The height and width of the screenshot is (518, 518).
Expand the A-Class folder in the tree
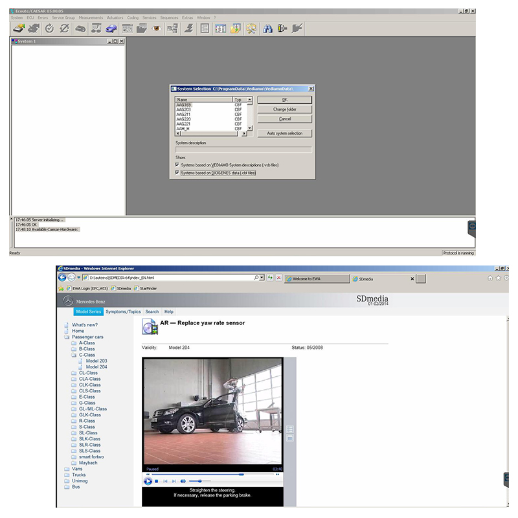[x=74, y=343]
